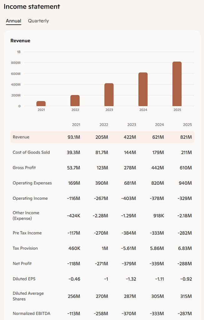Select the Operating Expenses row label
The image size is (204, 320).
32,183
